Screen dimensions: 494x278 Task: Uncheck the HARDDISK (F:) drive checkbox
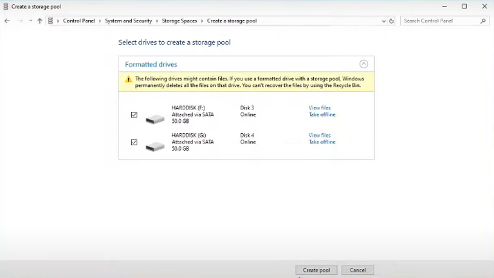click(x=134, y=115)
